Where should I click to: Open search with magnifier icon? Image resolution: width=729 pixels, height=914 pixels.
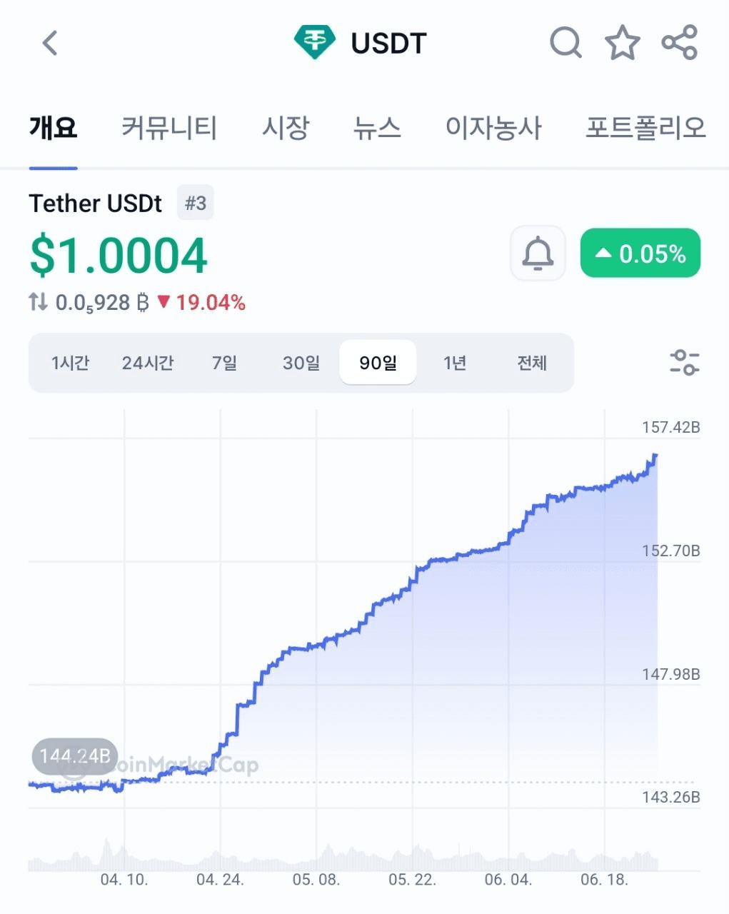point(565,43)
